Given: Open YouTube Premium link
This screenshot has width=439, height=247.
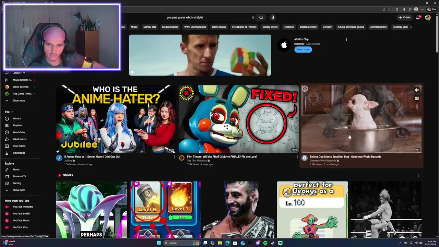Looking at the screenshot, I should pos(23,207).
